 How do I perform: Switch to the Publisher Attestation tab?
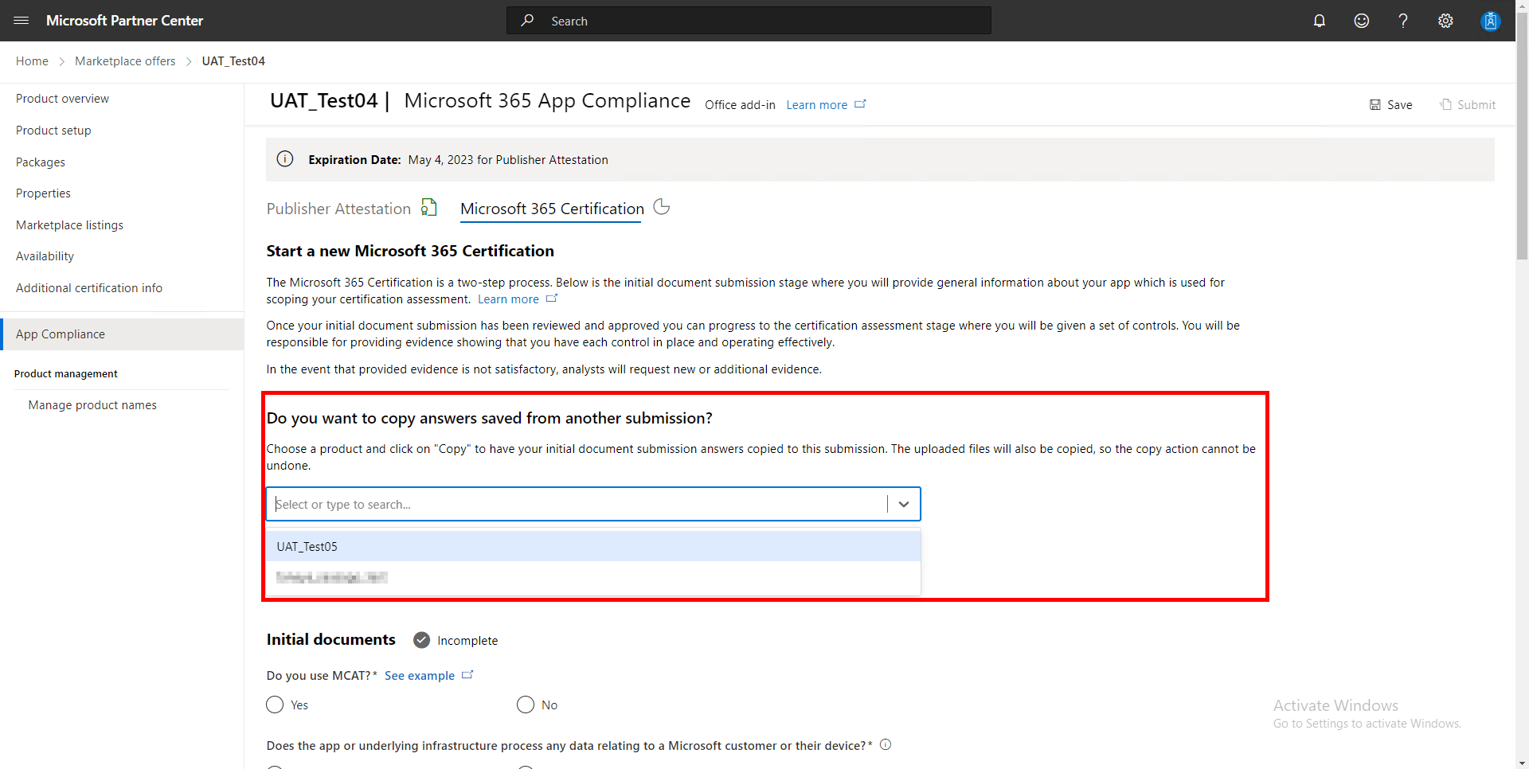tap(338, 209)
